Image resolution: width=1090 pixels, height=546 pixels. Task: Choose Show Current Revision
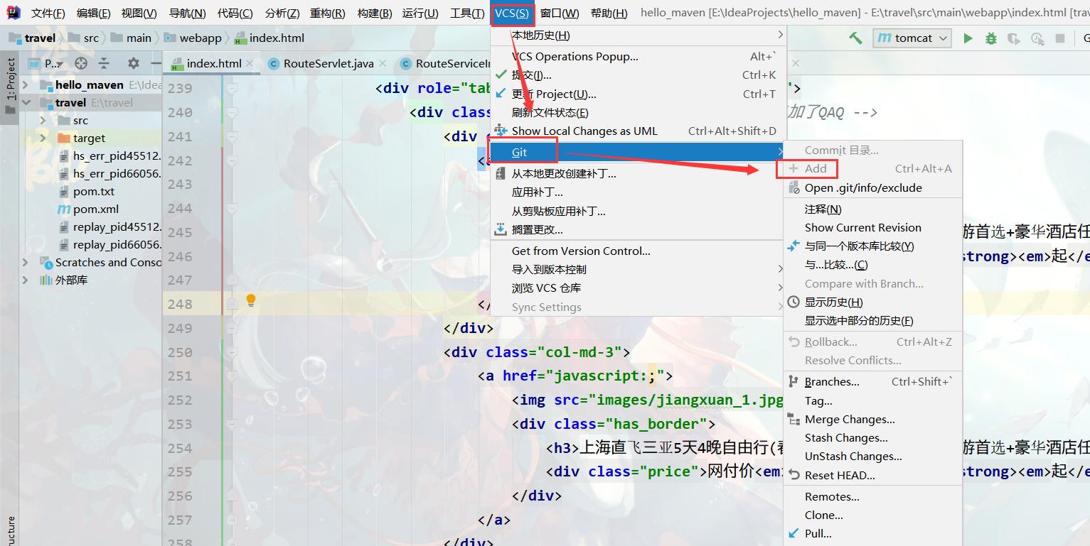[x=872, y=228]
